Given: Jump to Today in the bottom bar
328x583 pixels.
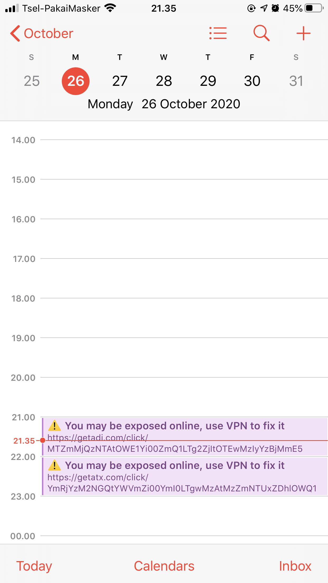Looking at the screenshot, I should tap(34, 566).
